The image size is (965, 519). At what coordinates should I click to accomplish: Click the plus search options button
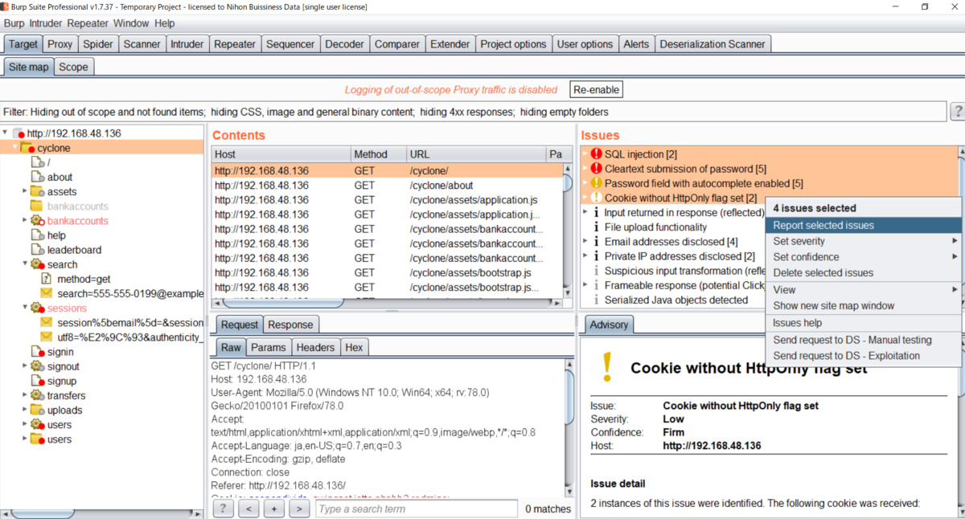click(x=274, y=509)
